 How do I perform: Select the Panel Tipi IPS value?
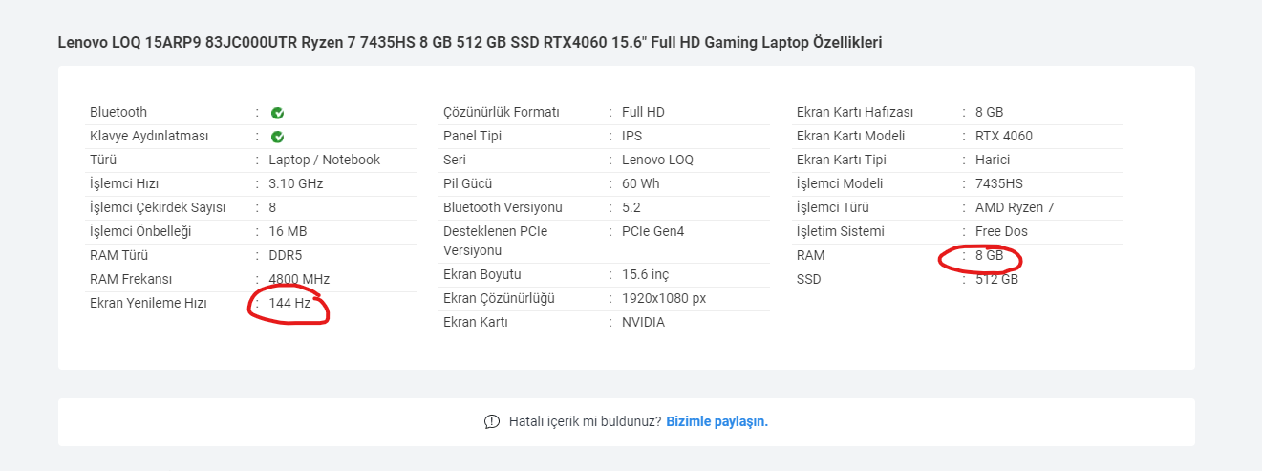[631, 136]
